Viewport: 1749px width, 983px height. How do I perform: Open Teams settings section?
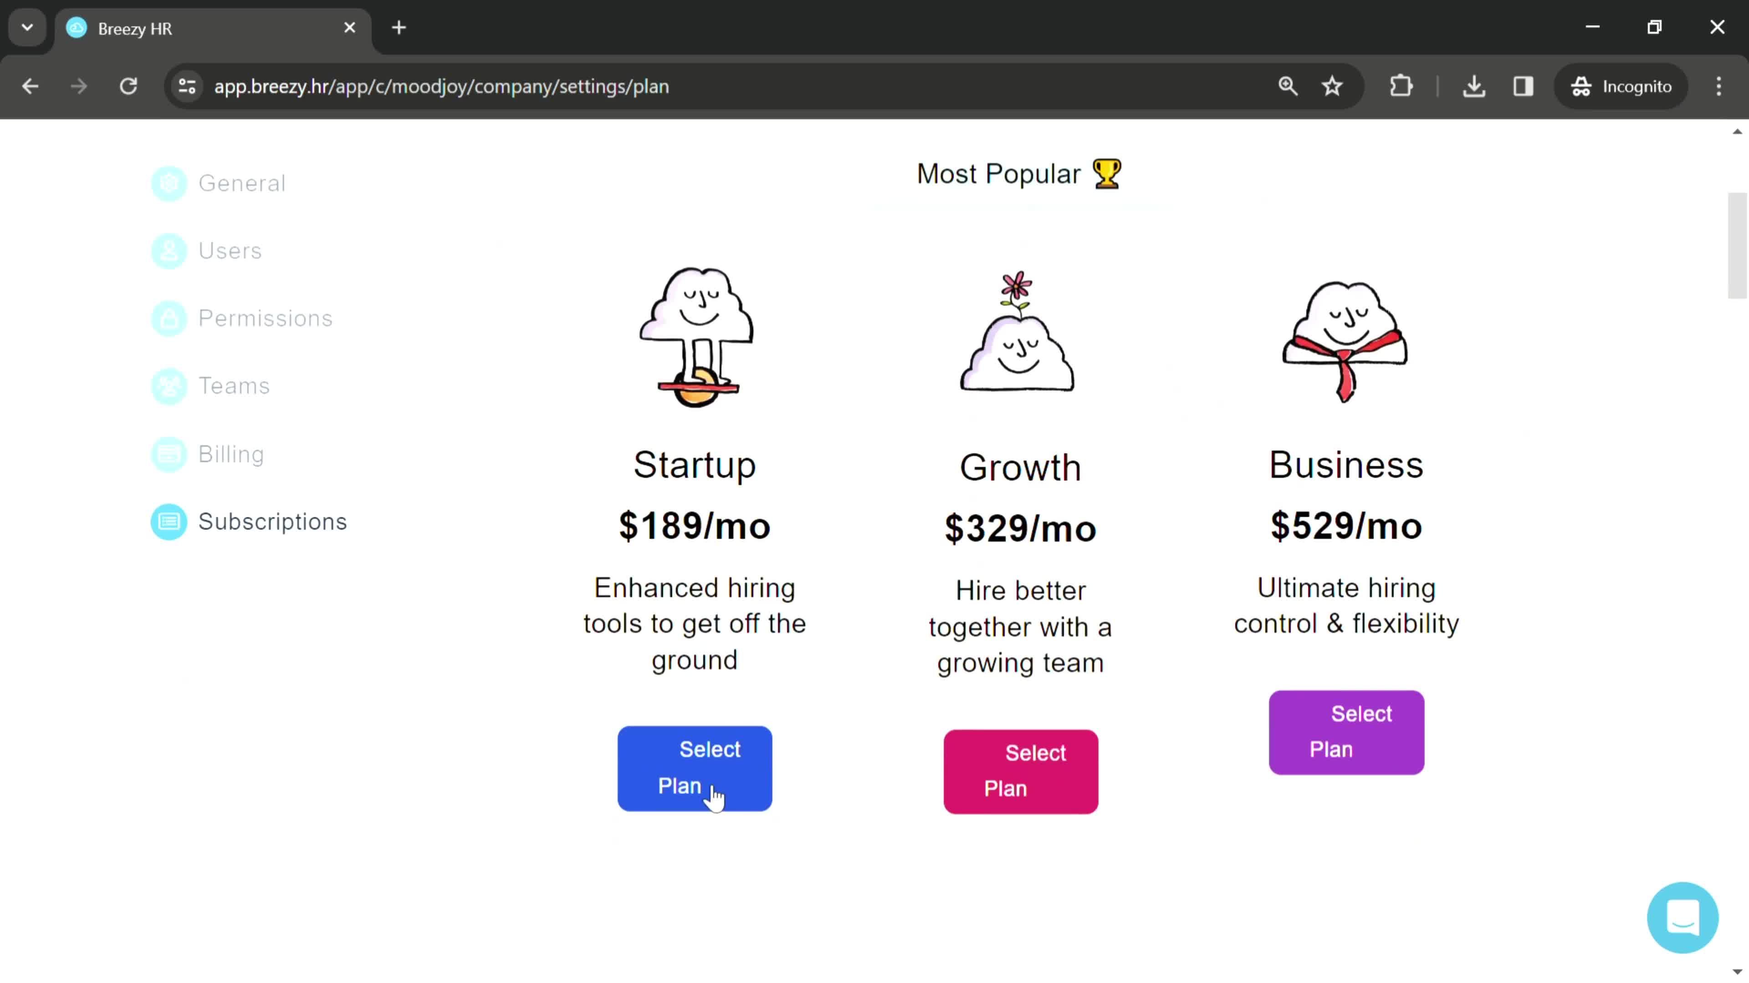234,385
